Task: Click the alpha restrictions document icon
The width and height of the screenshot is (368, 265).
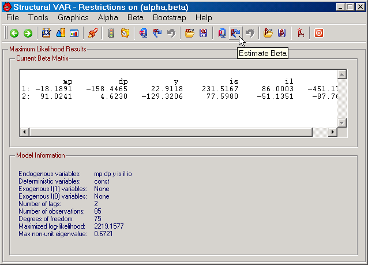Action: (x=144, y=33)
